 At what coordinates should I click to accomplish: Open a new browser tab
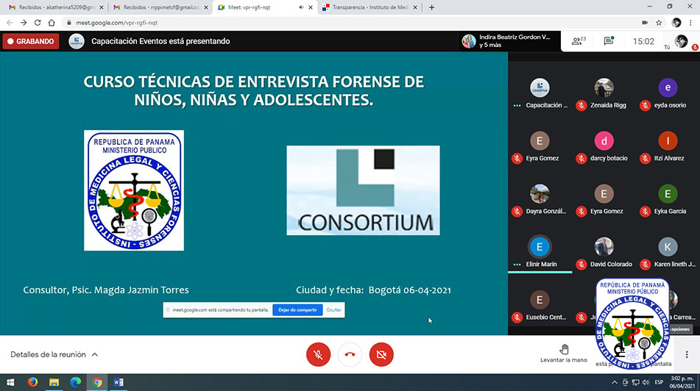click(431, 7)
